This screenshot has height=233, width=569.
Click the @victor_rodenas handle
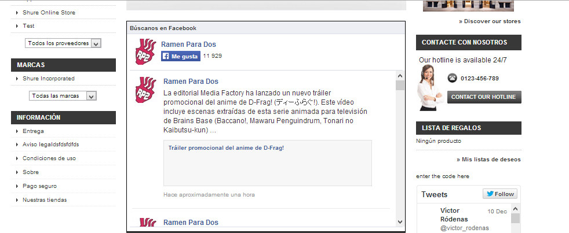465,228
